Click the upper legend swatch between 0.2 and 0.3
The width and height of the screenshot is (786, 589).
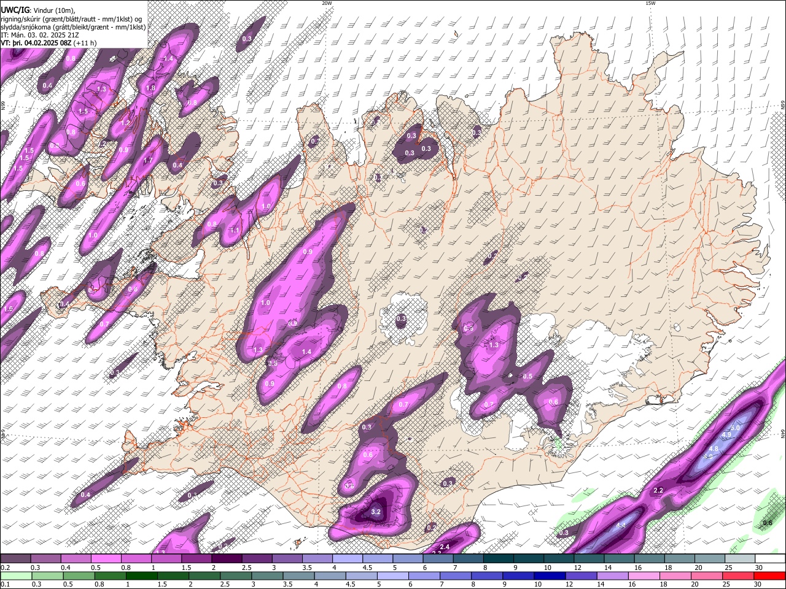click(x=16, y=559)
